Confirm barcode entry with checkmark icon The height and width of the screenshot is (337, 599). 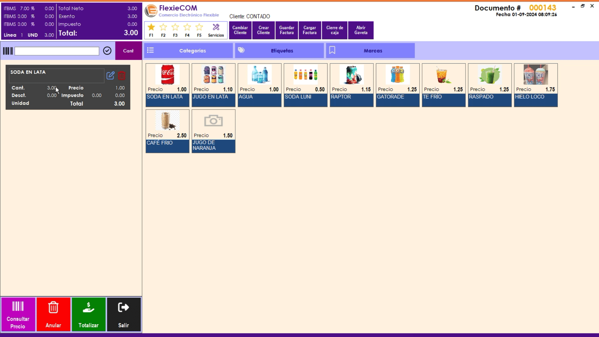(107, 51)
